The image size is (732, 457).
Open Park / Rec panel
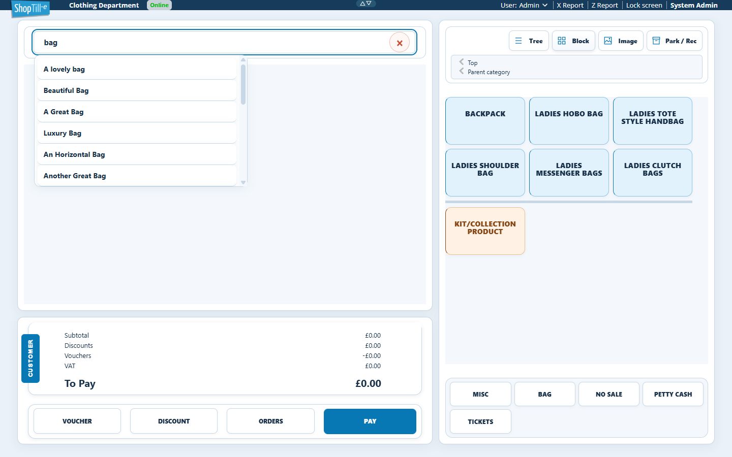(675, 41)
